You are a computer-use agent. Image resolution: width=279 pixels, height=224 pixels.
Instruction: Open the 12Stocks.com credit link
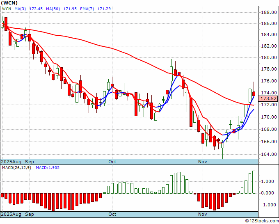pyautogui.click(x=262, y=221)
